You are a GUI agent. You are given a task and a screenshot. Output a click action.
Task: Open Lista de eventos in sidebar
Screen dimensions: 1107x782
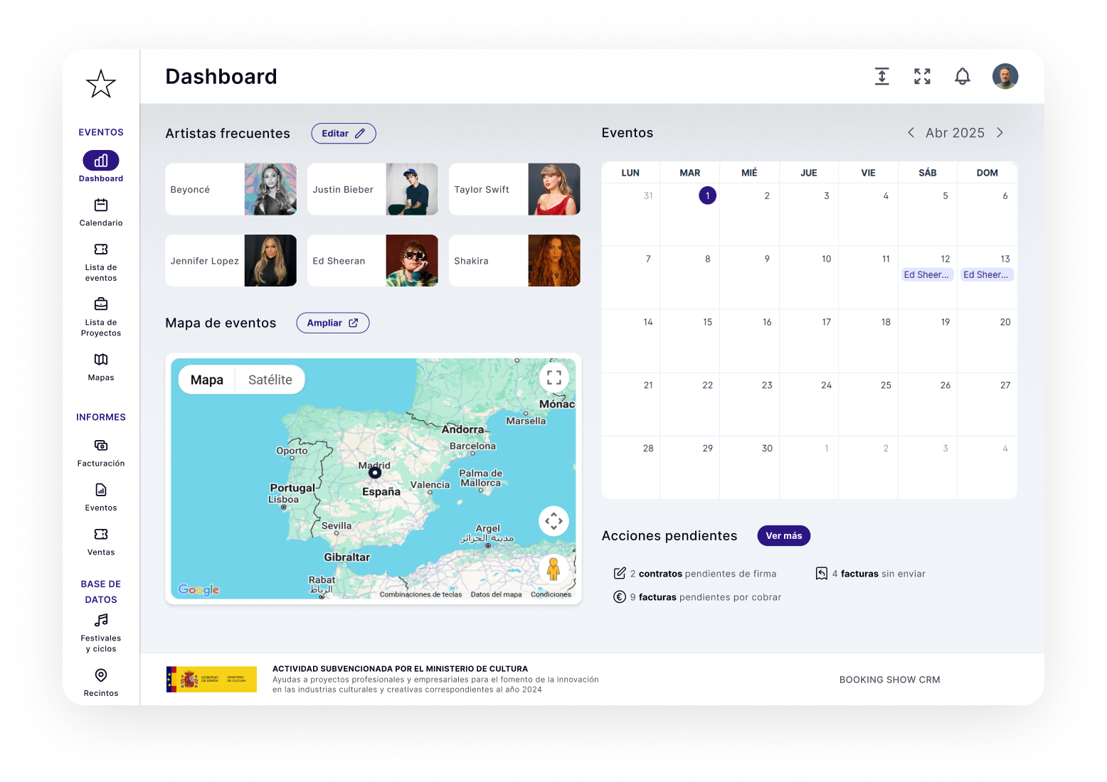(101, 262)
